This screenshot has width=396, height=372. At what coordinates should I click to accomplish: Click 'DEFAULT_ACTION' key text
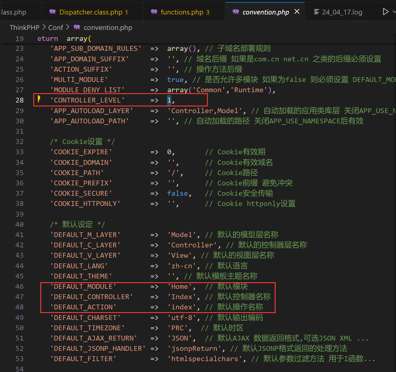pyautogui.click(x=83, y=307)
